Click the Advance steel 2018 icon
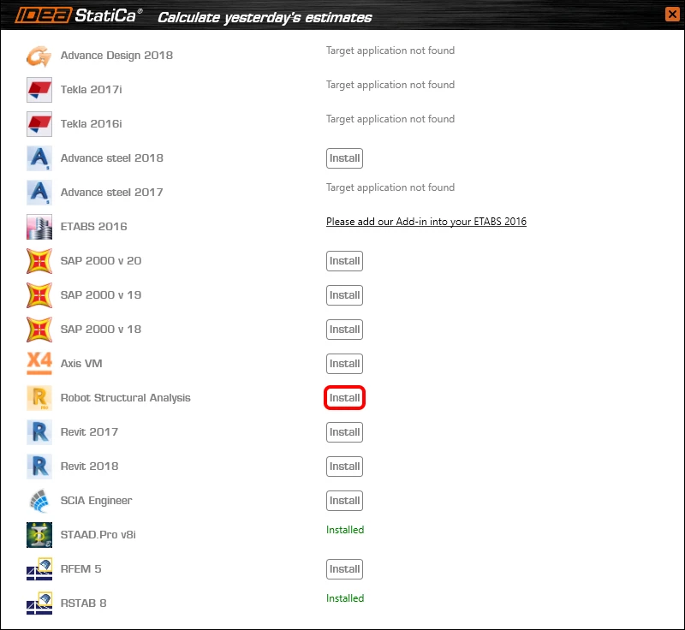This screenshot has width=685, height=630. [39, 158]
